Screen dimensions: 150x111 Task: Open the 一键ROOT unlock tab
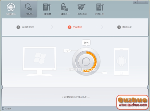click(x=64, y=9)
